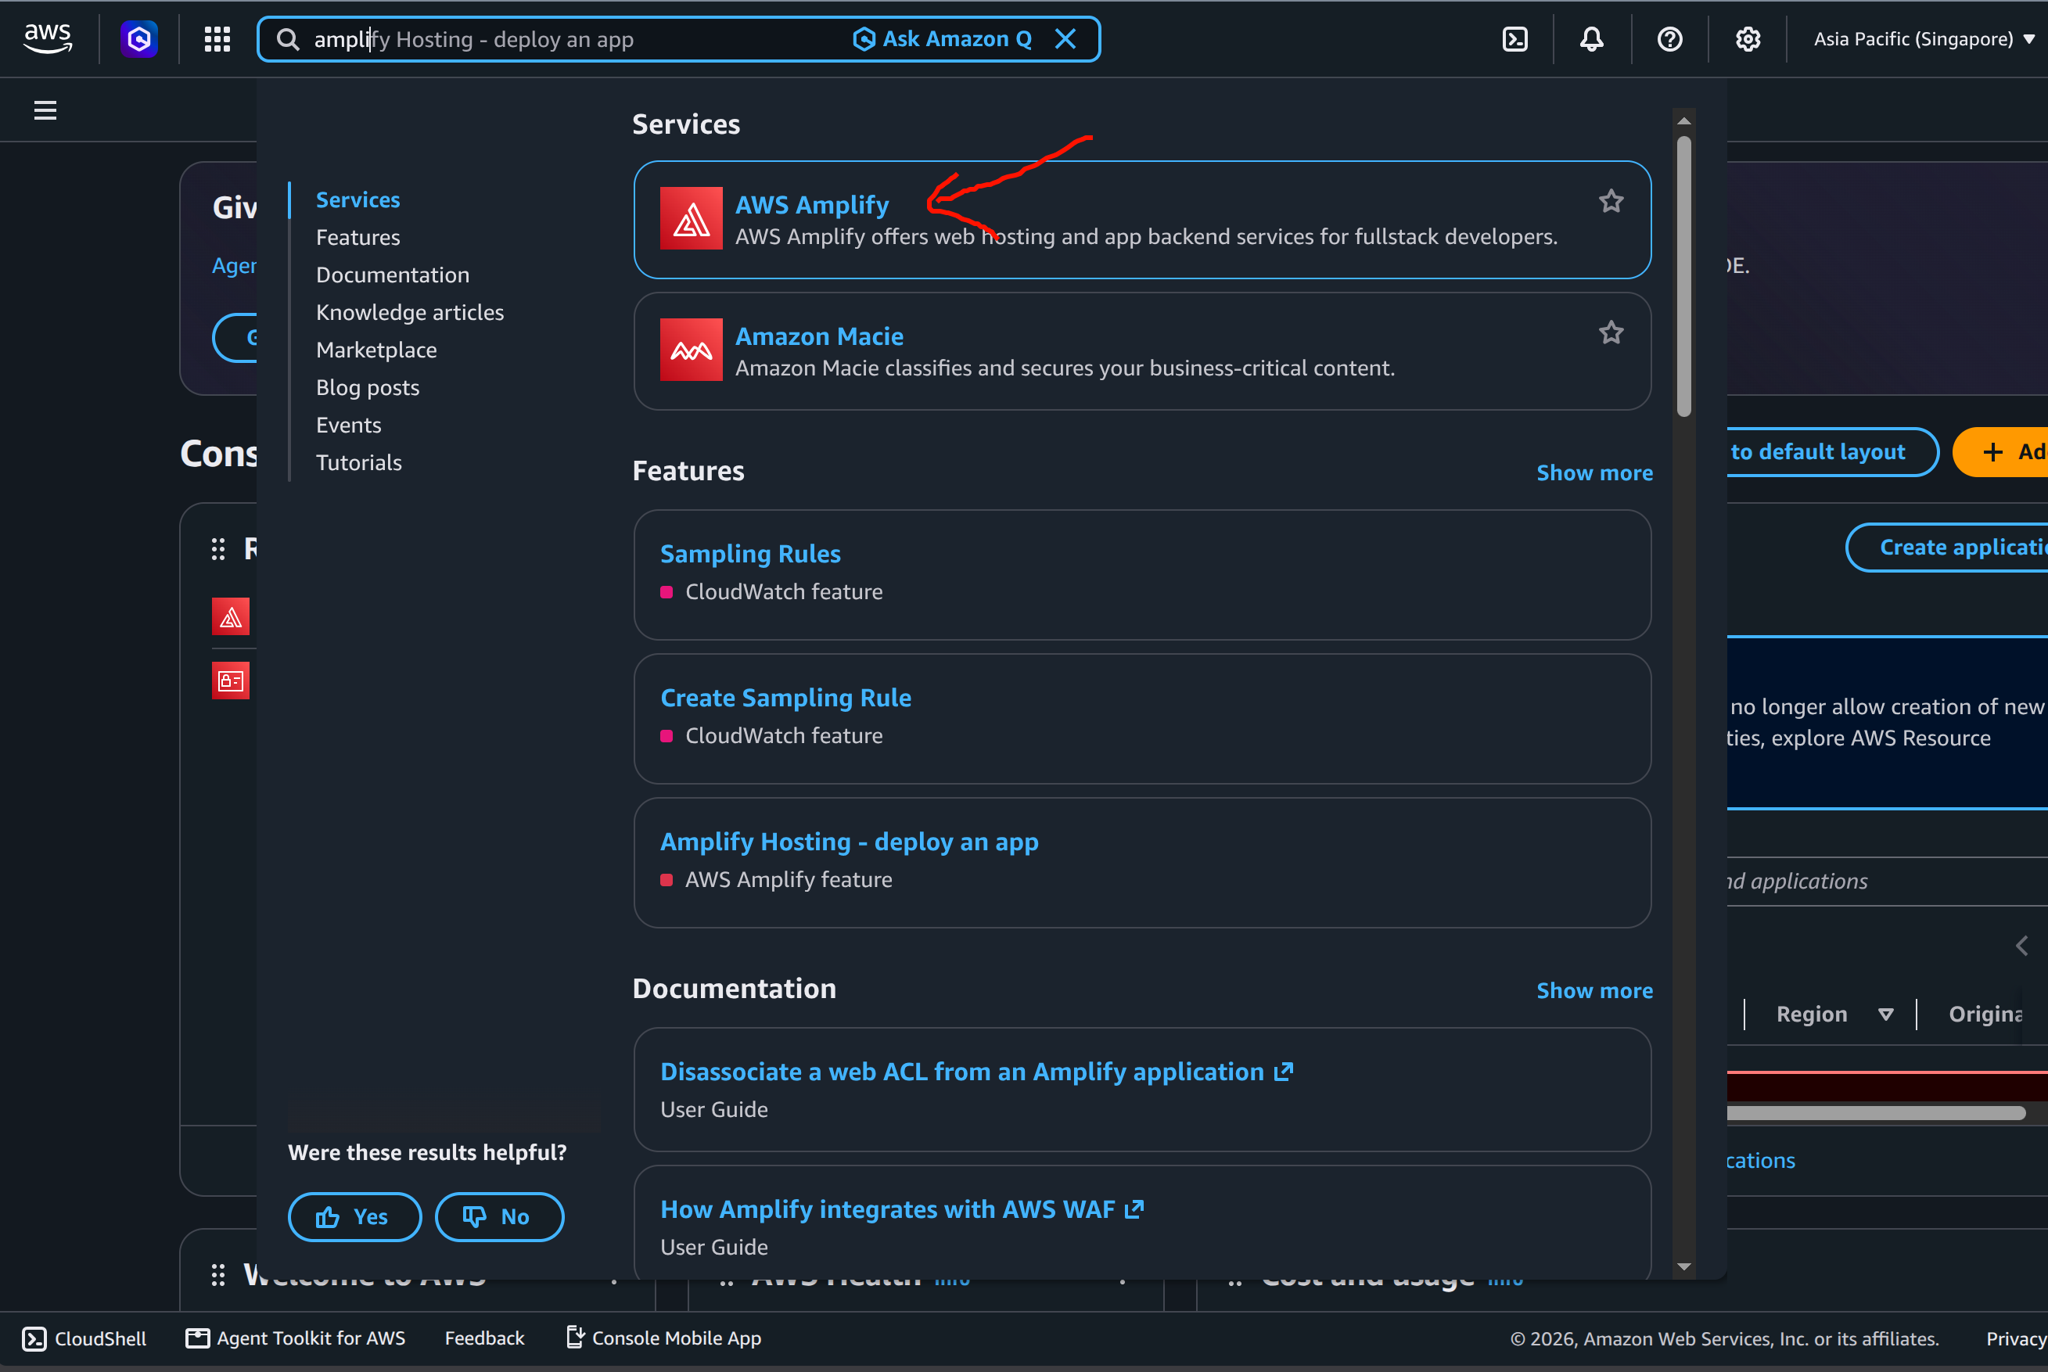Click reset to default layout button

click(x=1832, y=452)
